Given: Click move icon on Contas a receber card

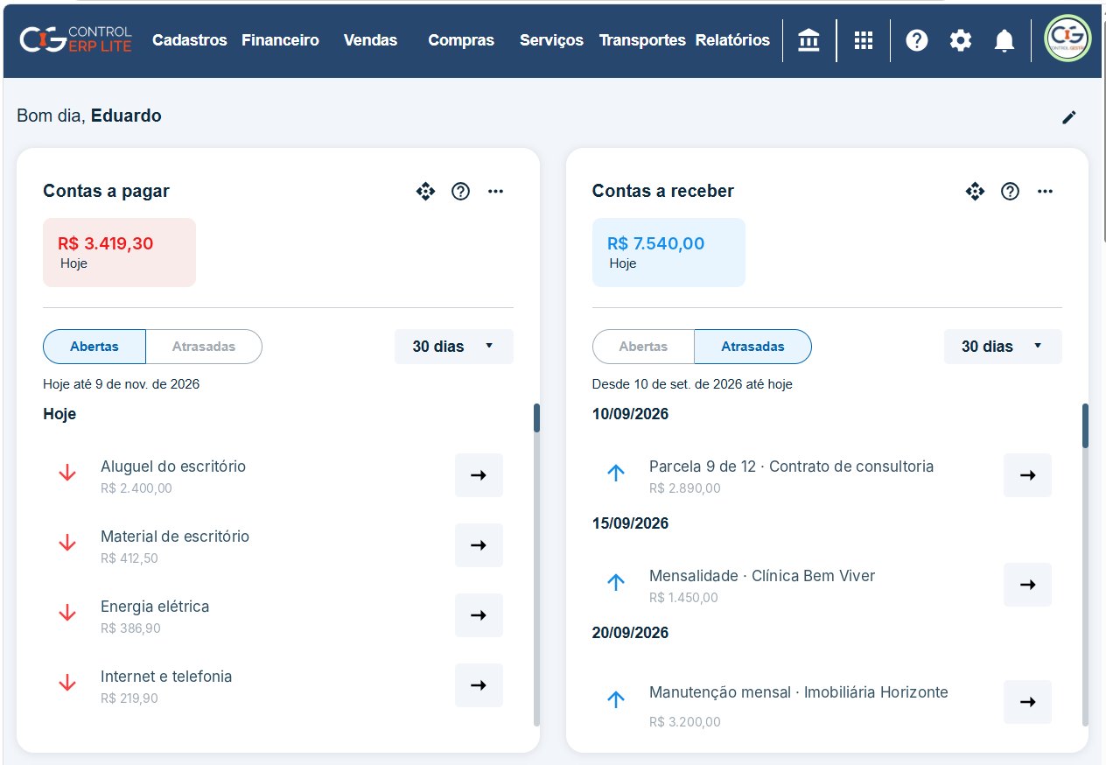Looking at the screenshot, I should (x=975, y=191).
